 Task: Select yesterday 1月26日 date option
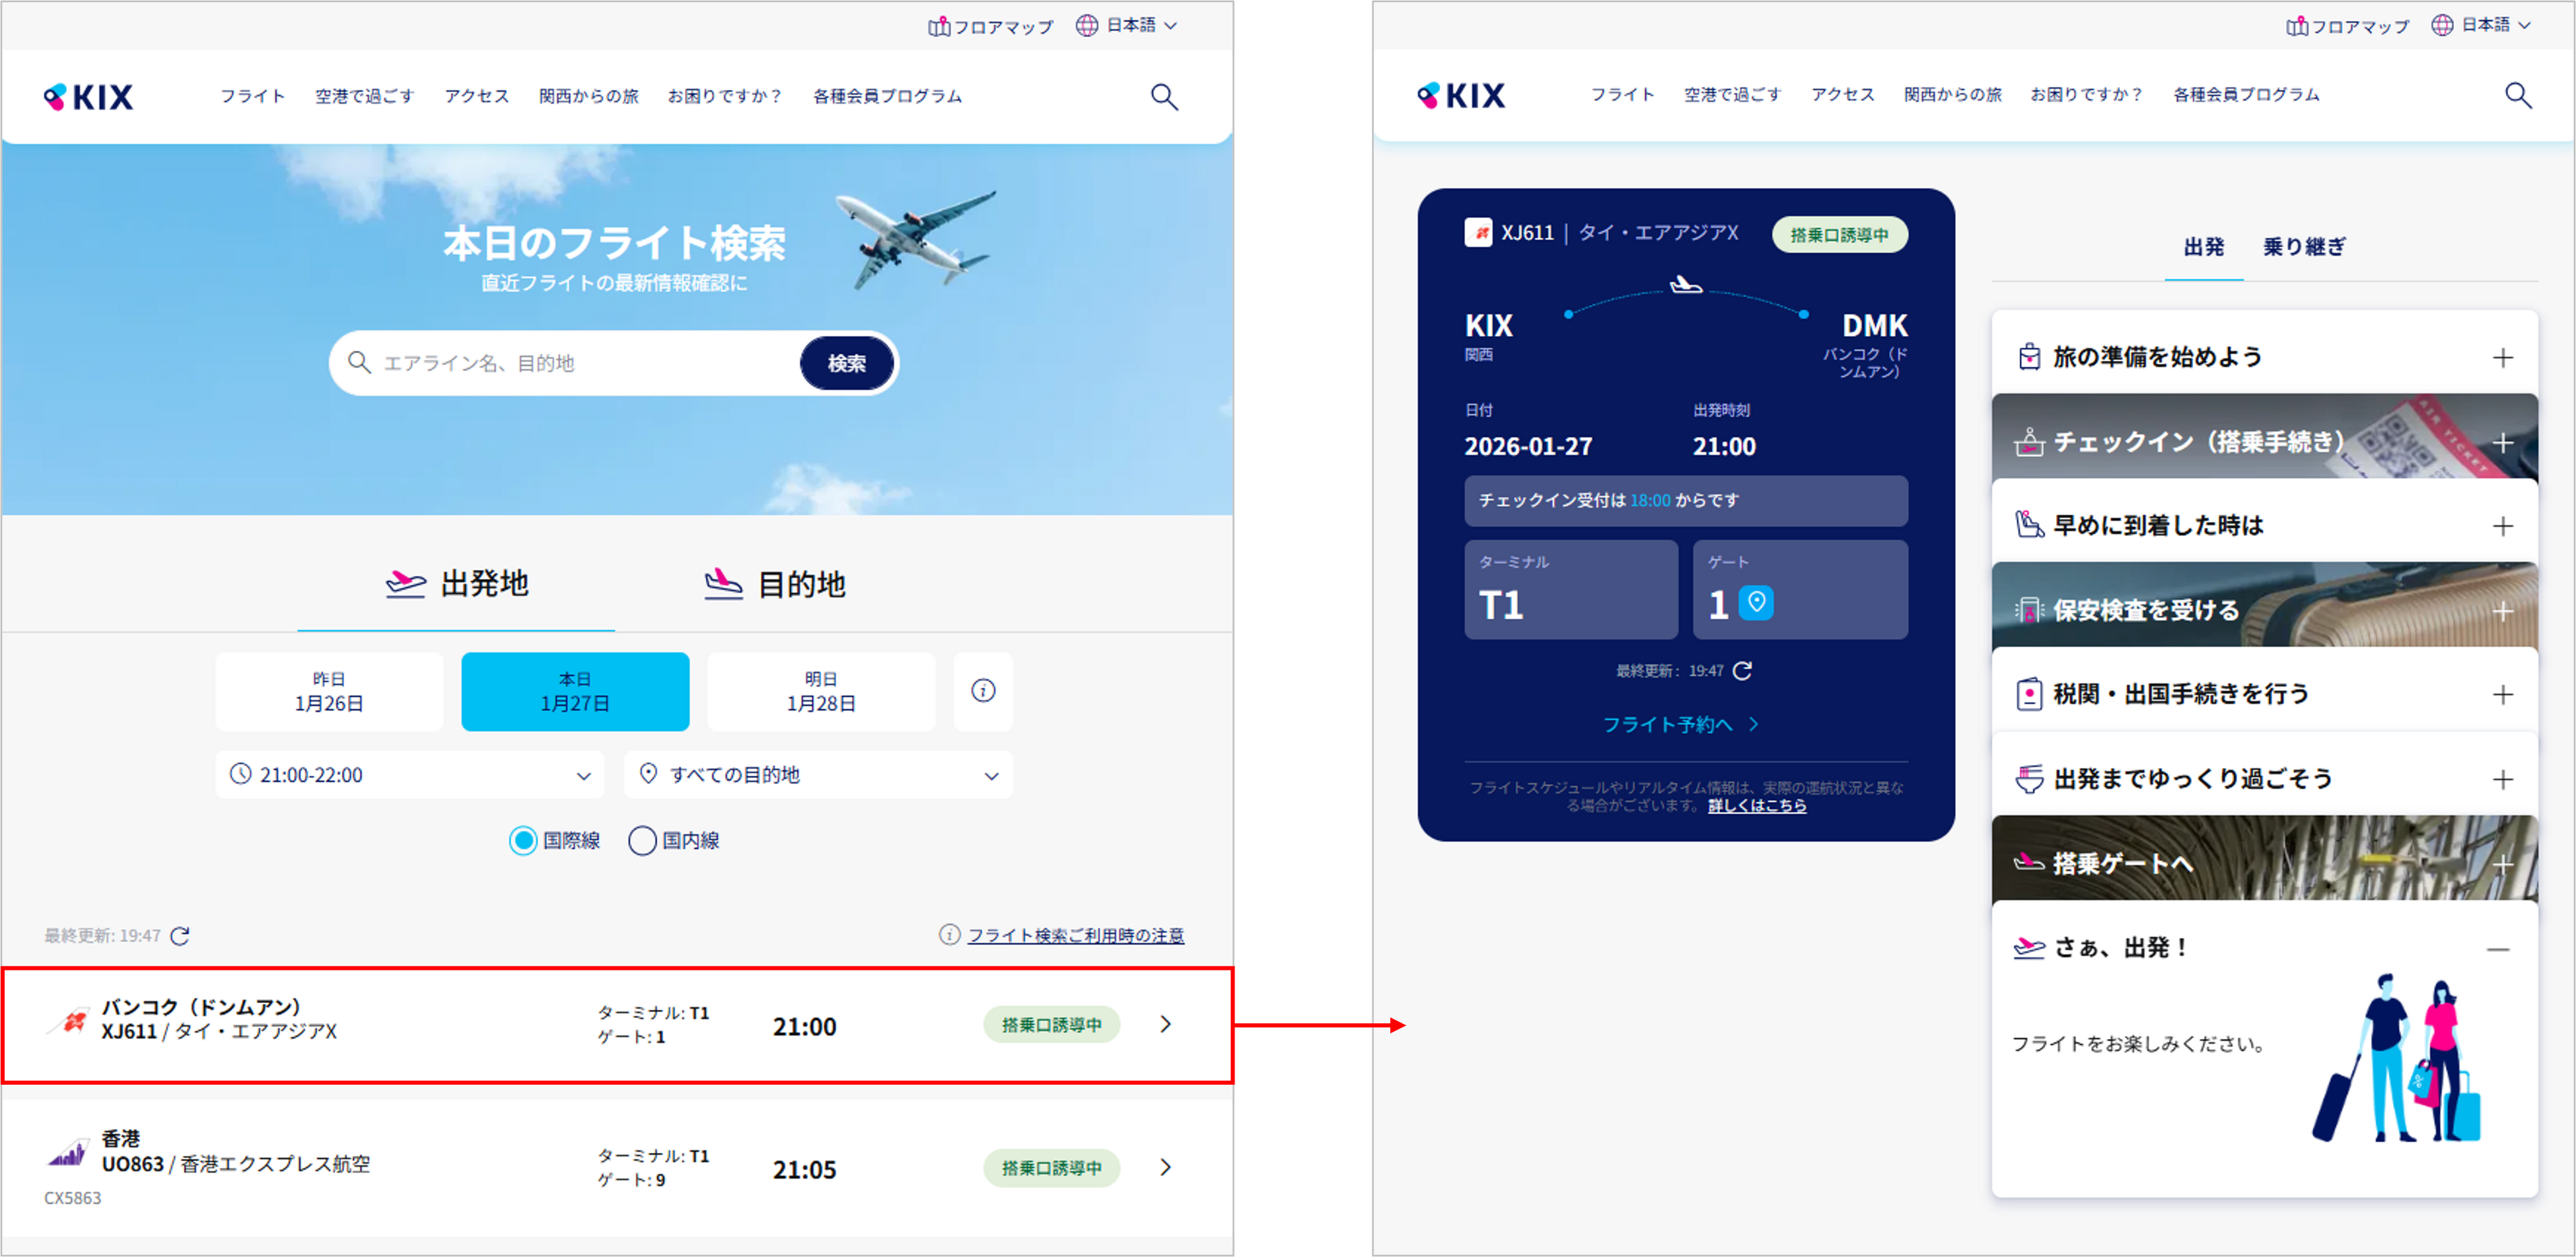pos(329,691)
